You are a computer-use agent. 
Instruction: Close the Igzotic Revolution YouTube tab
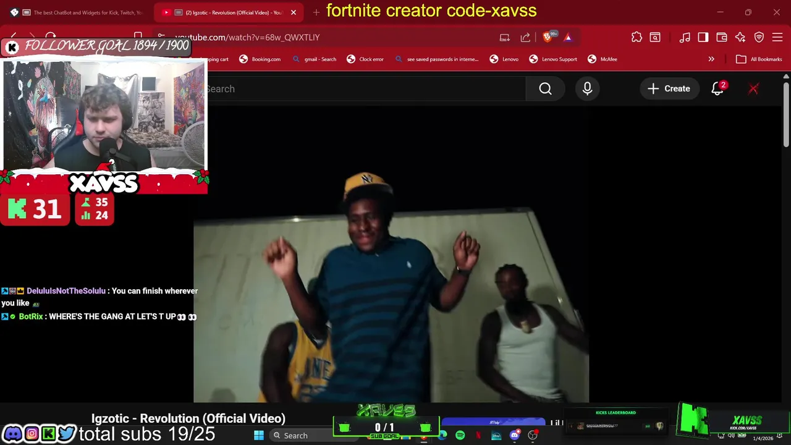pos(293,12)
